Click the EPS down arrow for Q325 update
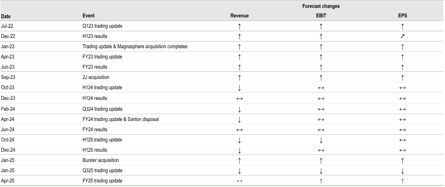This screenshot has width=445, height=187. click(403, 171)
